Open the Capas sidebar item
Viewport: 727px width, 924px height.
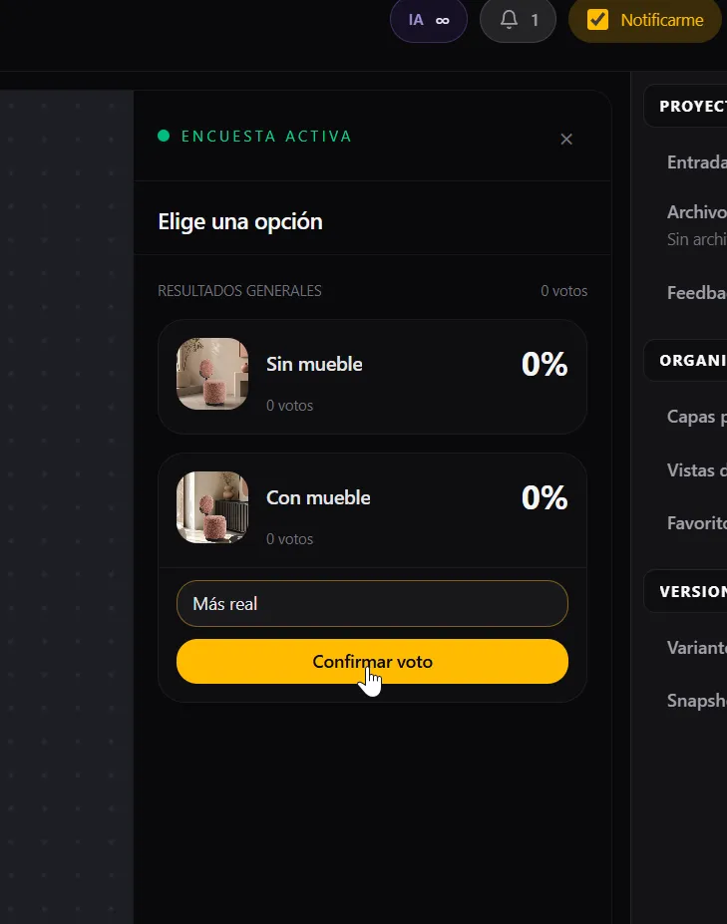click(696, 418)
